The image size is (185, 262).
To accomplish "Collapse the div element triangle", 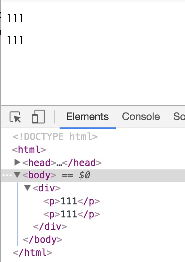I will pyautogui.click(x=27, y=188).
